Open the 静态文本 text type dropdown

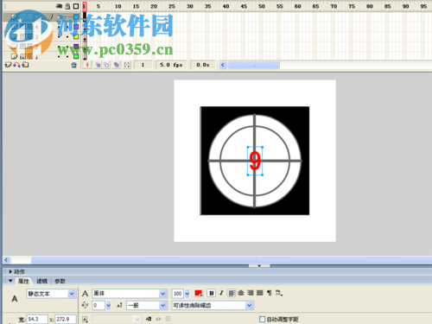tap(72, 294)
